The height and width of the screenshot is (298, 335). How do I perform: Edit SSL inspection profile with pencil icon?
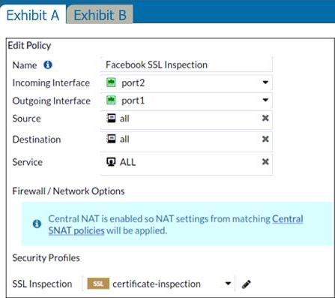(247, 284)
